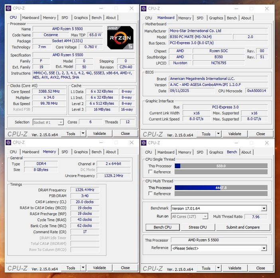Image resolution: width=280 pixels, height=278 pixels.
Task: Click Uncore Frequency 1329.2 MHz value
Action: [114, 176]
